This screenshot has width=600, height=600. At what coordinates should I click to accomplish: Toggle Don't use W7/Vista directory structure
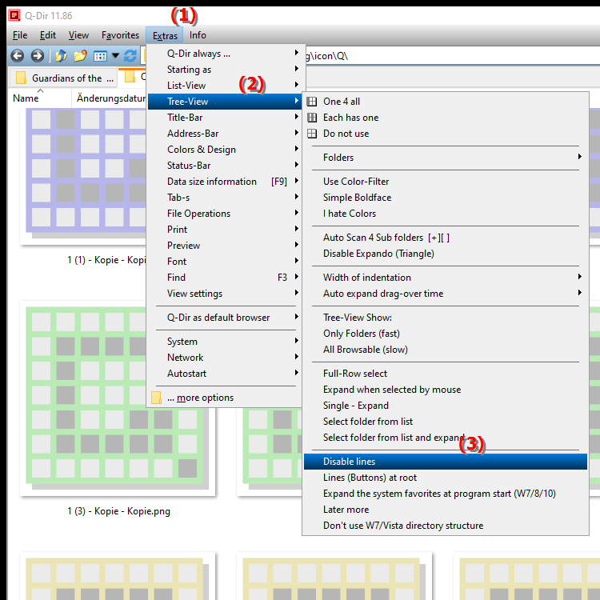[446, 526]
